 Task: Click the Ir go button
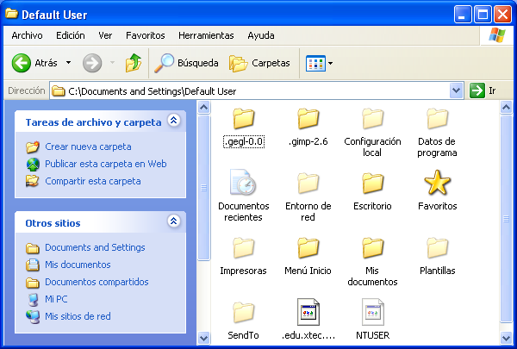pos(483,90)
